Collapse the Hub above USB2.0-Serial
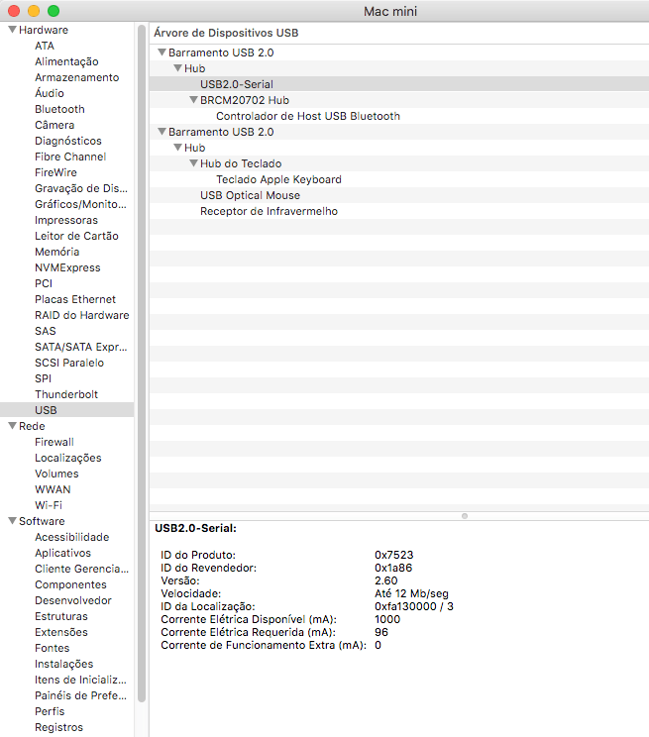649x737 pixels. pyautogui.click(x=177, y=68)
